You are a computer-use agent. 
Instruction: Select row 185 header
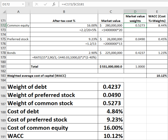[x=3, y=87]
